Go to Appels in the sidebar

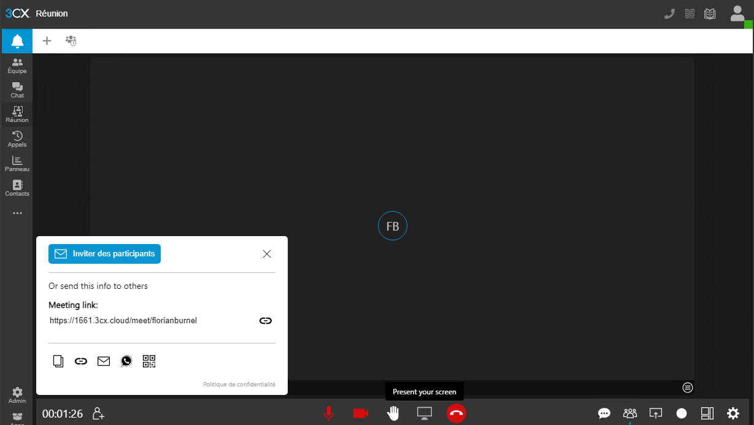[17, 139]
